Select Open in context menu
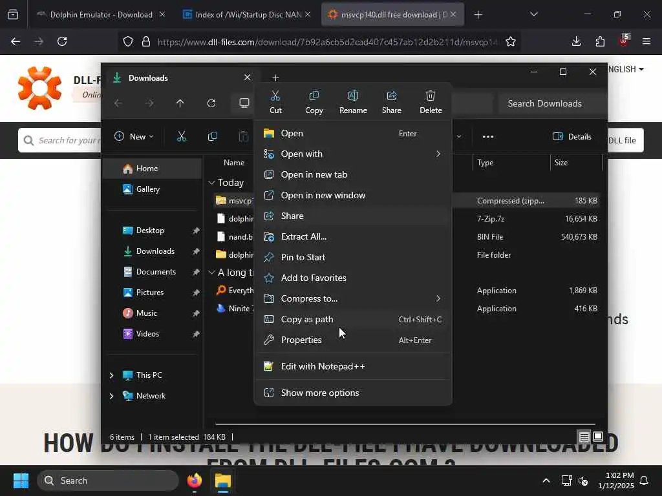This screenshot has height=496, width=662. click(353, 133)
